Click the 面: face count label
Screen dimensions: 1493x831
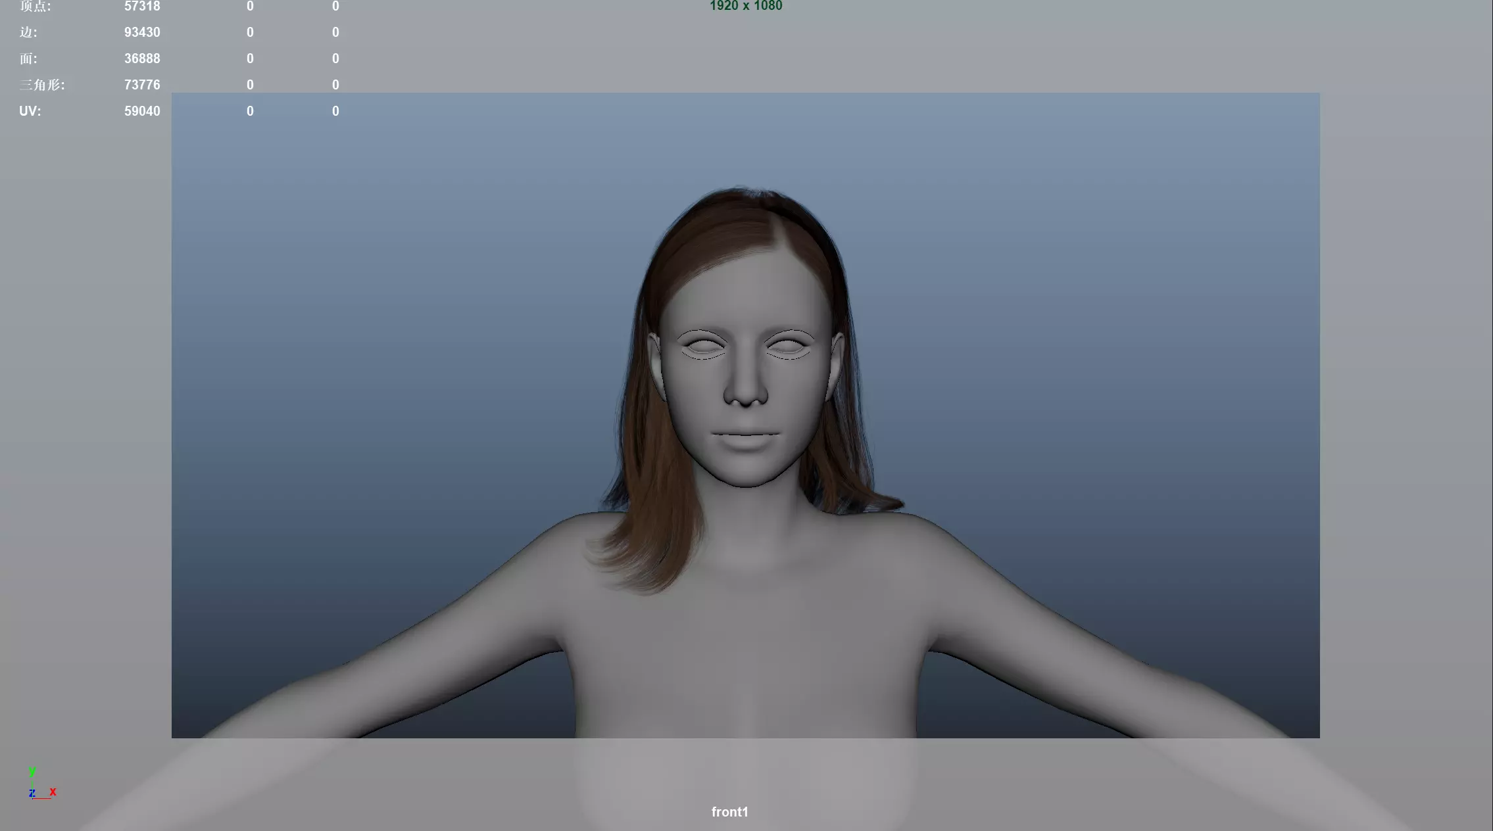click(x=28, y=59)
